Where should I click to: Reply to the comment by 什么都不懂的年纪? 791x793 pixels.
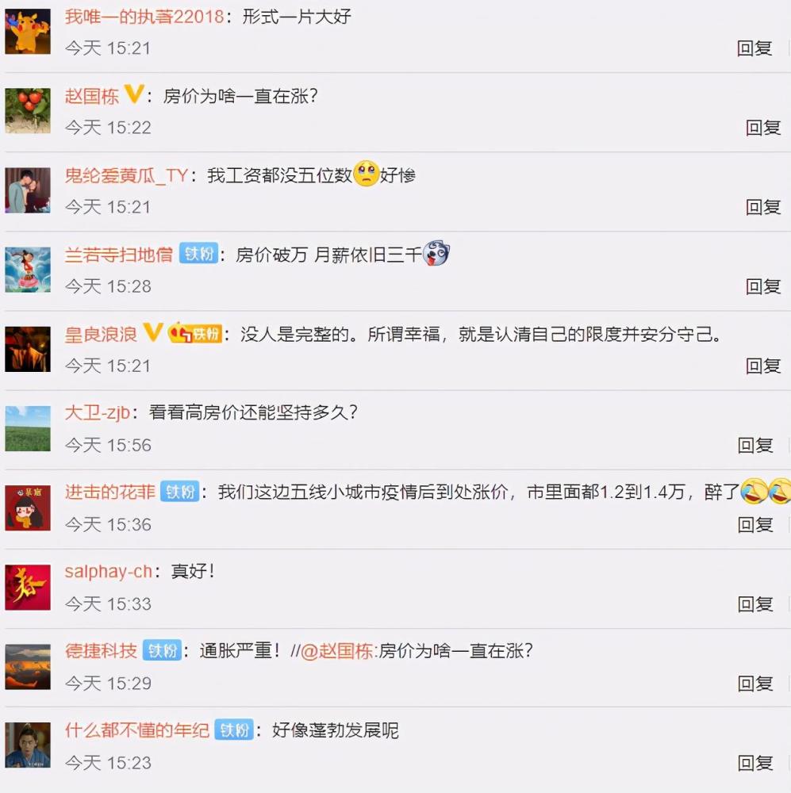pyautogui.click(x=755, y=763)
